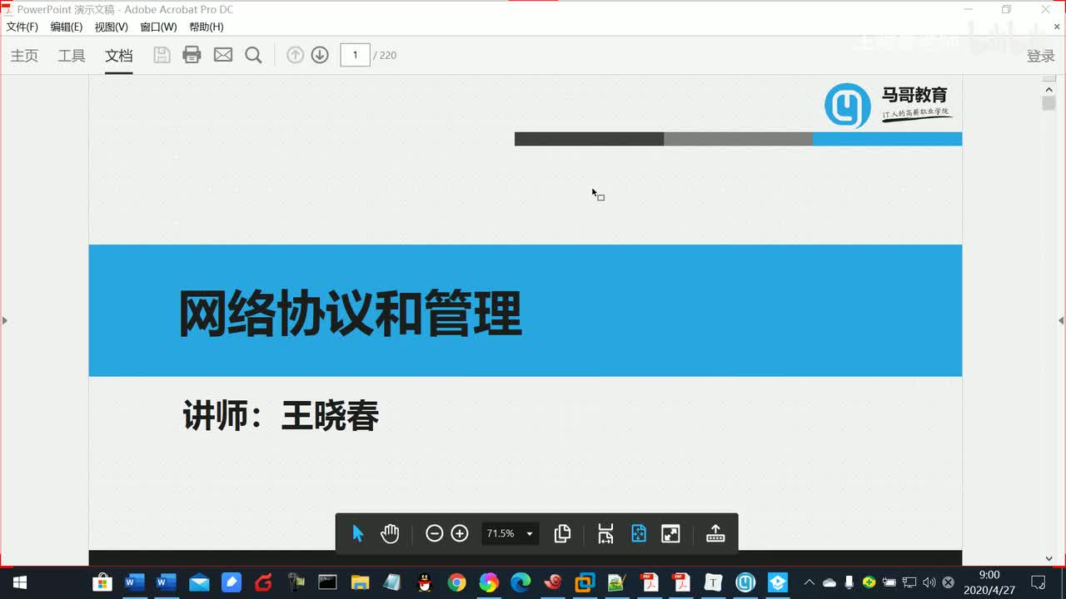
Task: Zoom out with the minus button
Action: pos(434,533)
